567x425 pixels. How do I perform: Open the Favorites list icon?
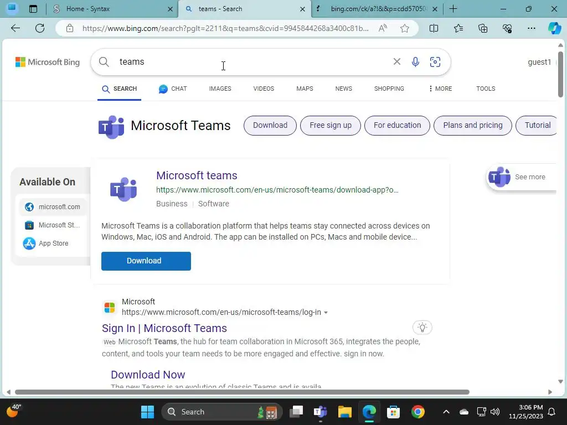pos(458,28)
